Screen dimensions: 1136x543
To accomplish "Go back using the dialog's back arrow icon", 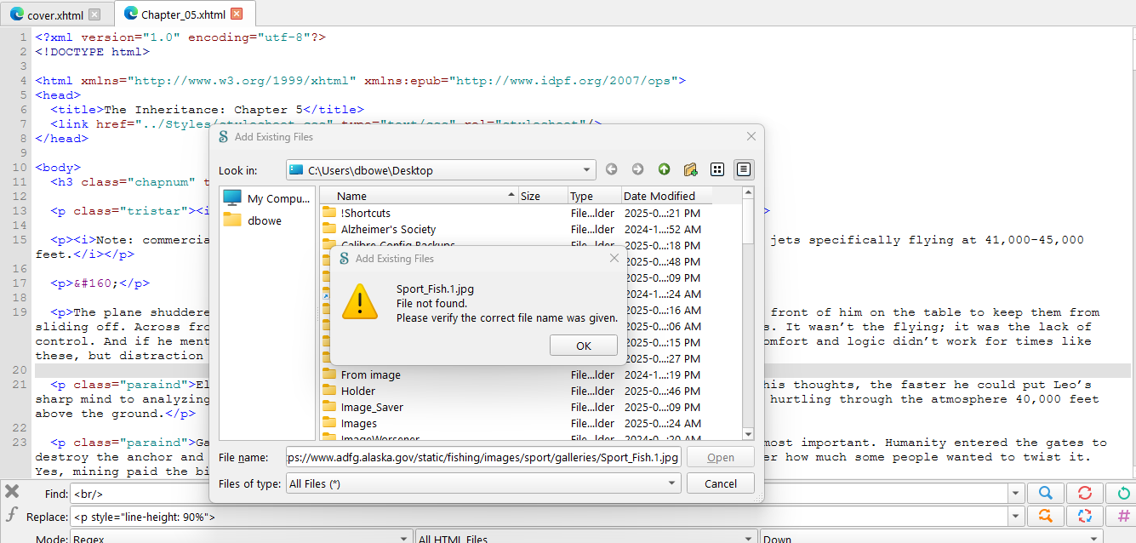I will coord(611,169).
